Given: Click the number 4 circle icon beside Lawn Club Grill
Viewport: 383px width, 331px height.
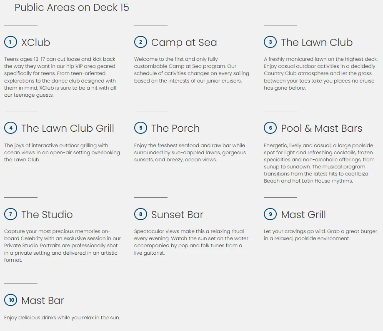Looking at the screenshot, I should point(10,128).
